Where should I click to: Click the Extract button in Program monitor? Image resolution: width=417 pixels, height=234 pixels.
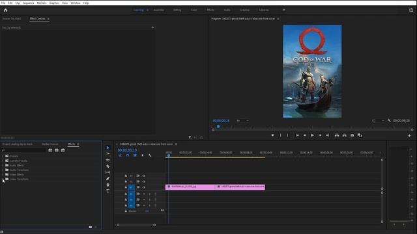pos(345,135)
